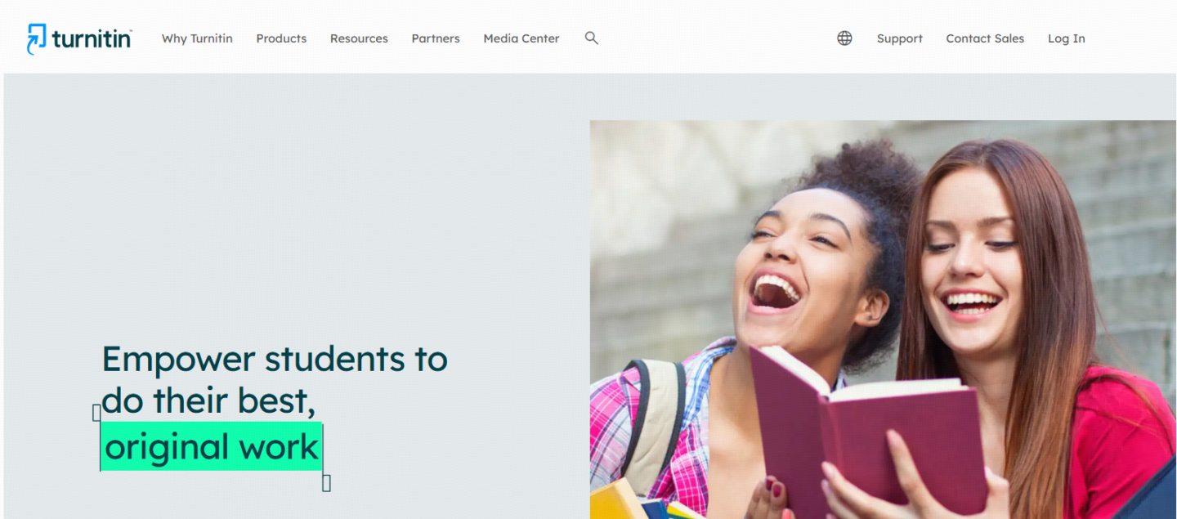Open the Media Center menu item

point(521,38)
